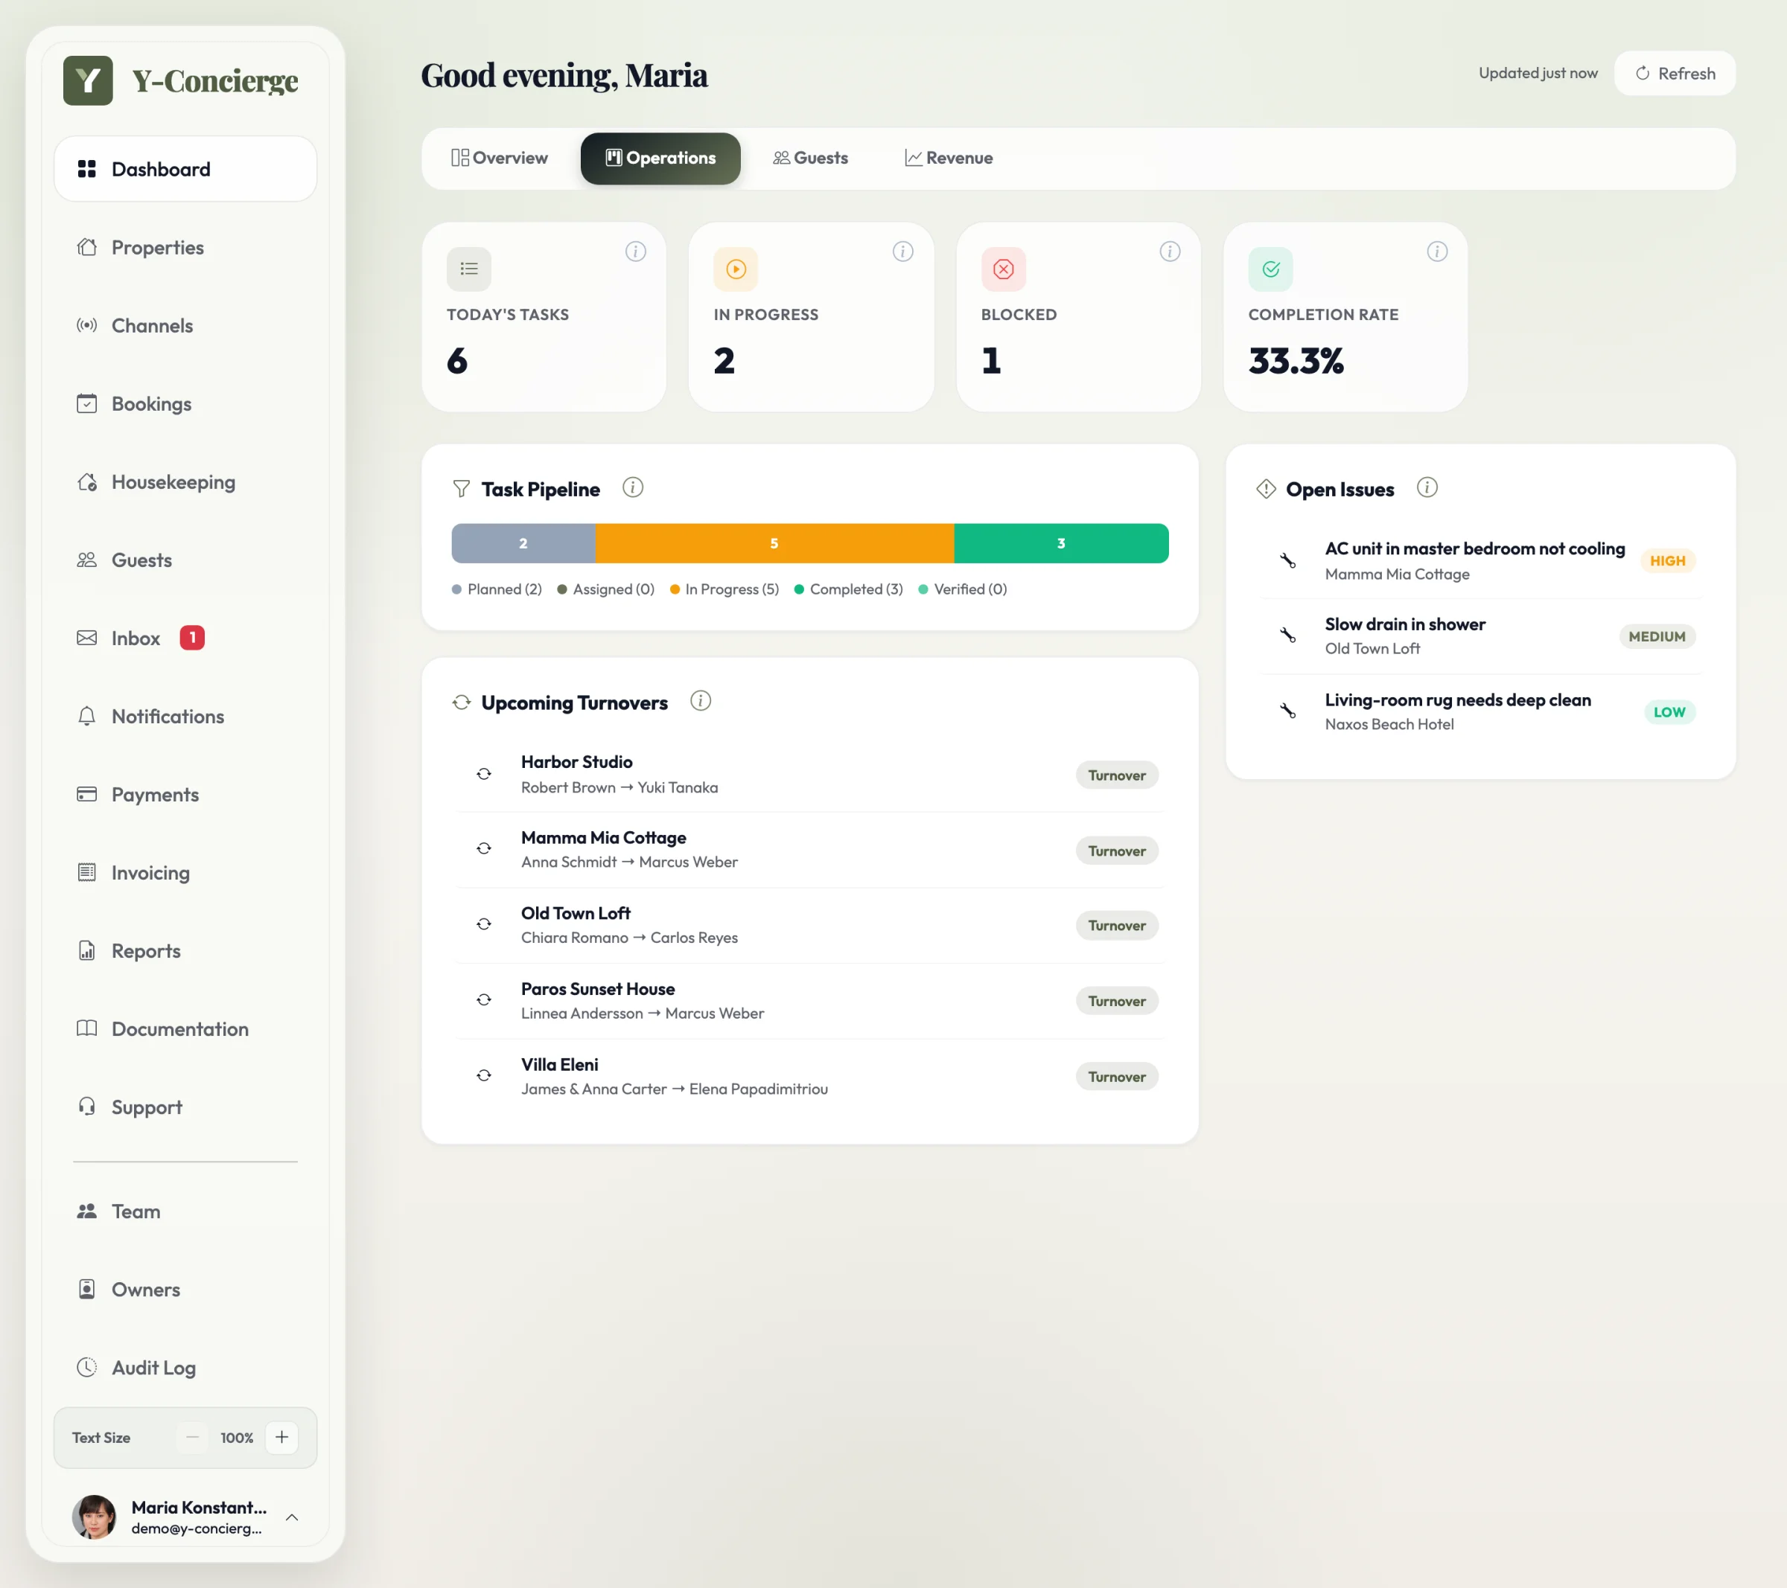Click info icon beside Task Pipeline
This screenshot has height=1588, width=1787.
click(x=633, y=487)
